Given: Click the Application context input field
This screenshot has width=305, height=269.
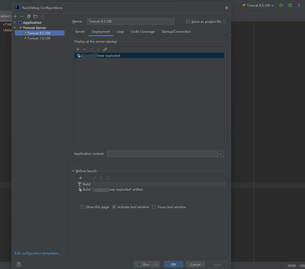Looking at the screenshot, I should pos(163,154).
